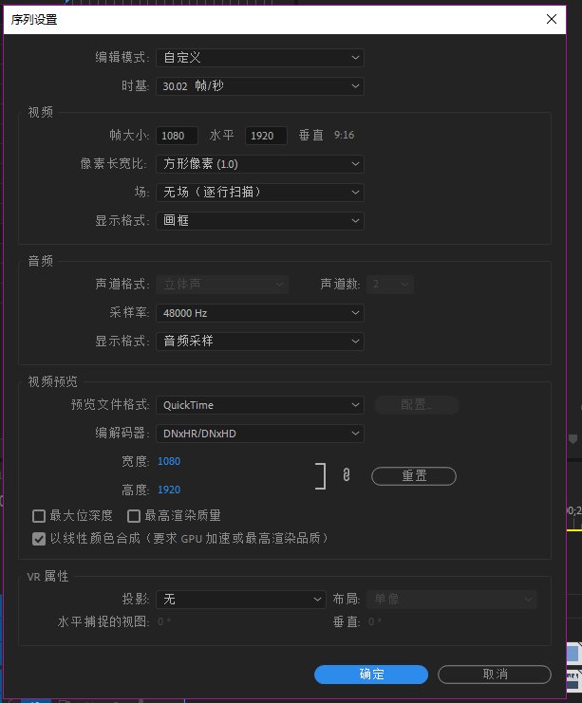The height and width of the screenshot is (703, 582).
Task: Enable the 最大位深度 checkbox
Action: pyautogui.click(x=39, y=516)
